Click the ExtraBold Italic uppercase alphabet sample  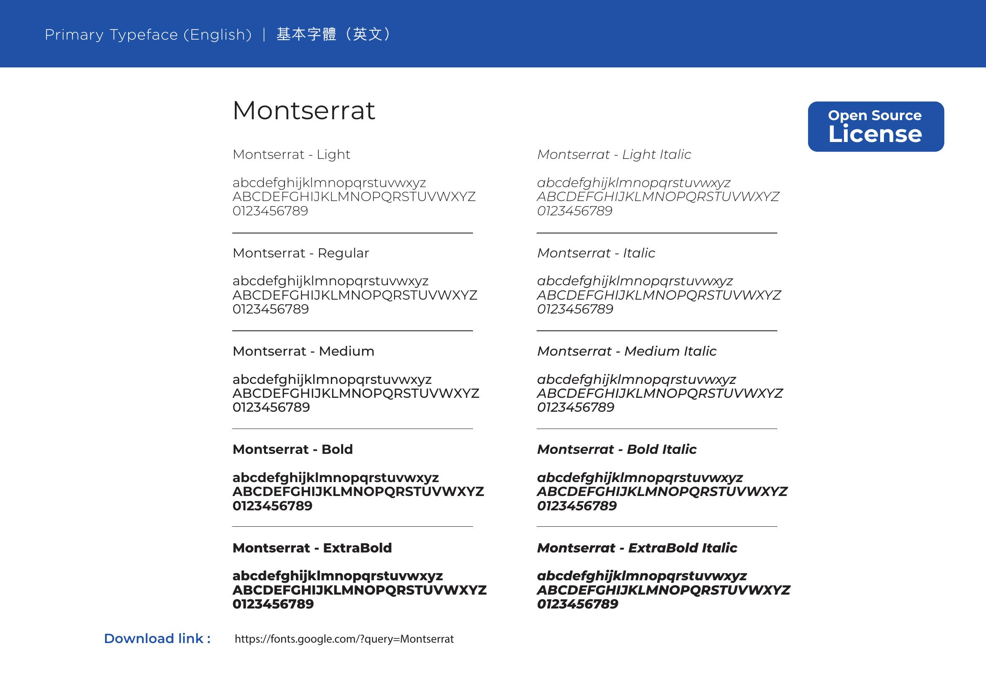pyautogui.click(x=664, y=590)
